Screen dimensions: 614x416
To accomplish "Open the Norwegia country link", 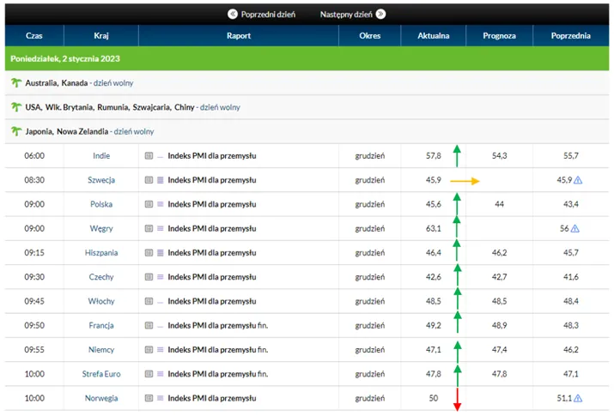I will tap(101, 398).
